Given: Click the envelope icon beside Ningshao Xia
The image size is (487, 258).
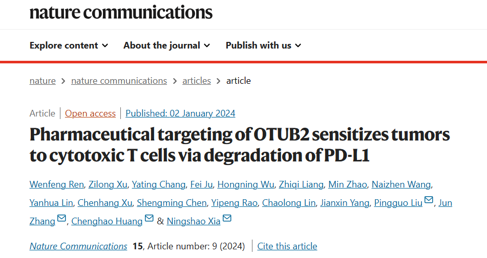Looking at the screenshot, I should click(227, 218).
